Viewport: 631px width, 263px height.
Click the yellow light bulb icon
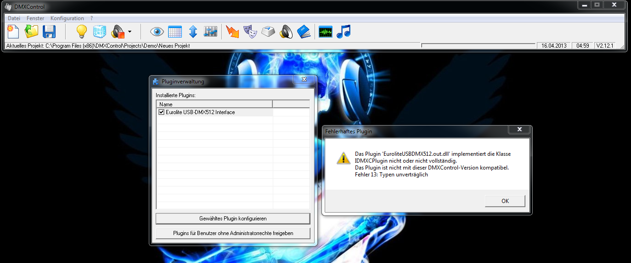click(81, 32)
